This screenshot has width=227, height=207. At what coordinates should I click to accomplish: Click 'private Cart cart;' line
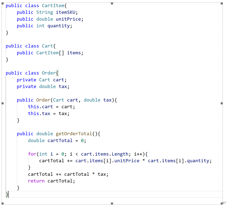[42, 80]
